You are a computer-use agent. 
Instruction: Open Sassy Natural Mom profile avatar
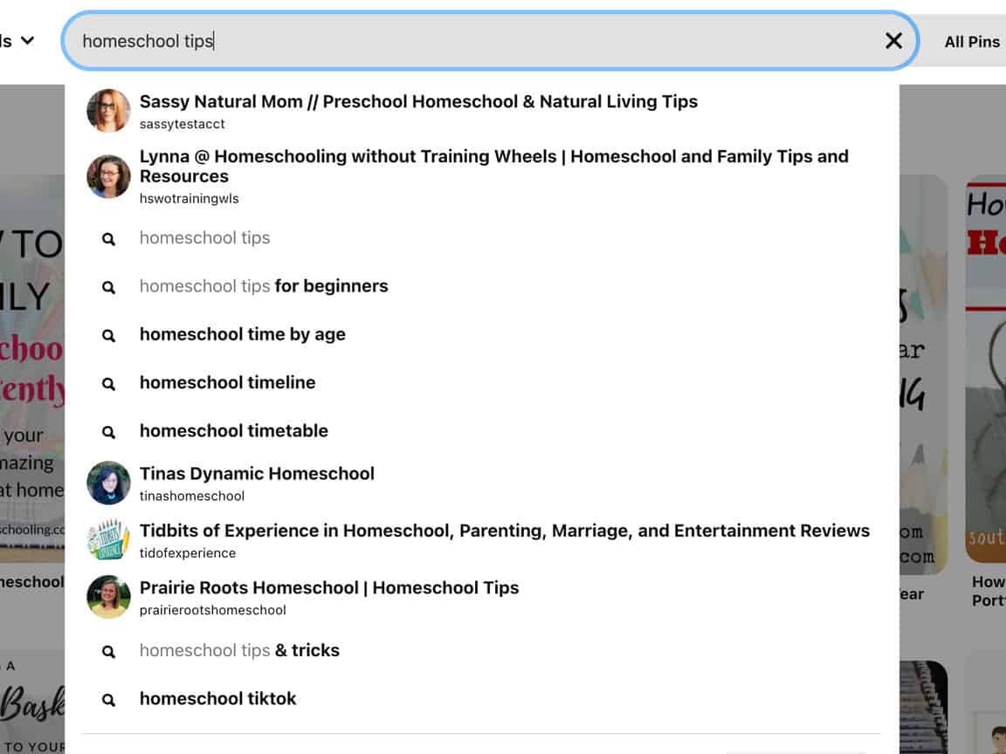coord(108,110)
